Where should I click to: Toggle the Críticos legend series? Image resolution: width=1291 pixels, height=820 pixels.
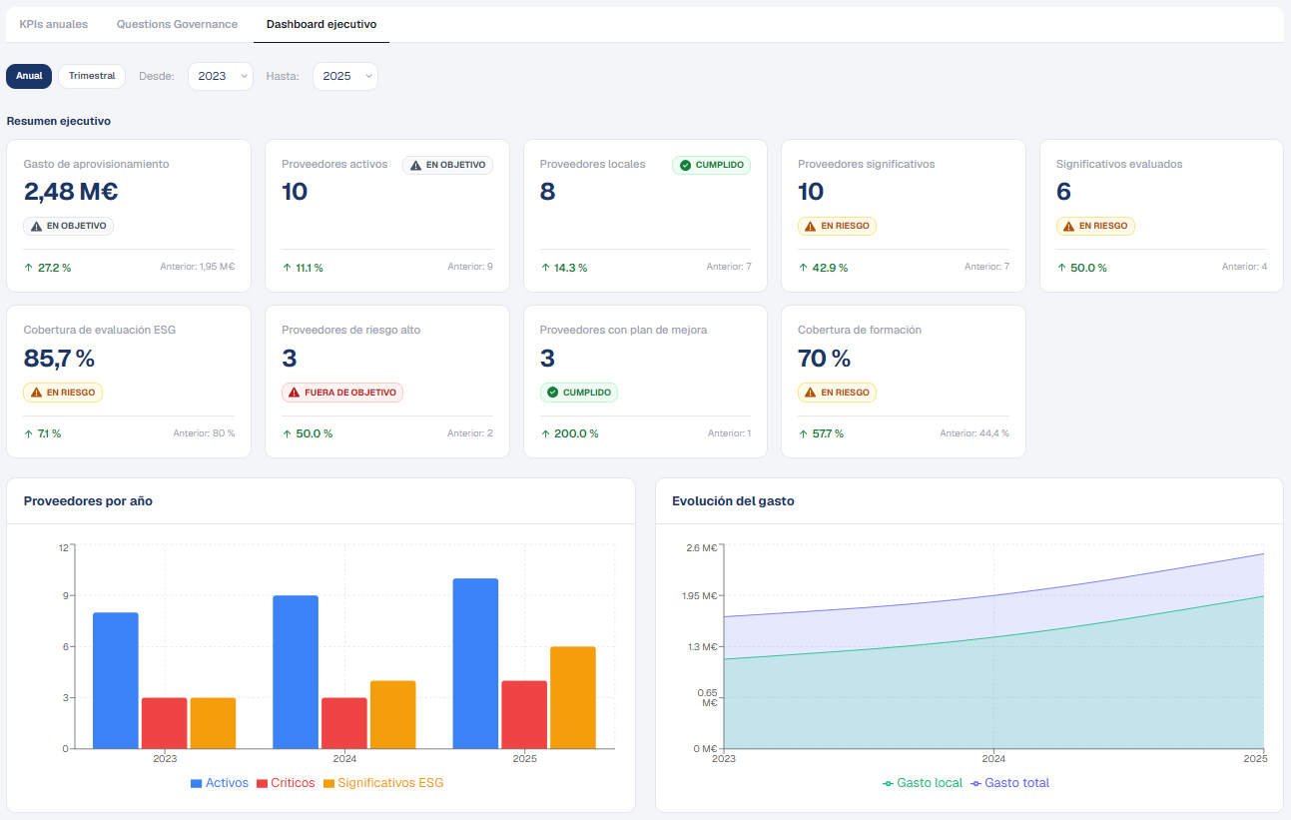(286, 783)
